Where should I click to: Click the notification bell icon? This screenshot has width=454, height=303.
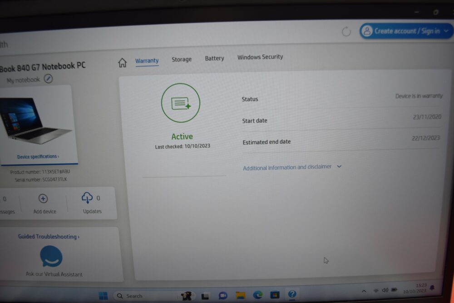(x=432, y=288)
